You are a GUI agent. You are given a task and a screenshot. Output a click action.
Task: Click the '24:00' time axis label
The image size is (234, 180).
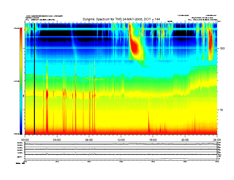(x=217, y=140)
